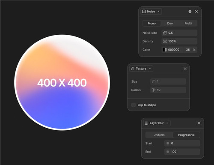Image resolution: width=214 pixels, height=165 pixels.
Task: Edit the Noise size field showing 0.5
Action: click(x=179, y=33)
